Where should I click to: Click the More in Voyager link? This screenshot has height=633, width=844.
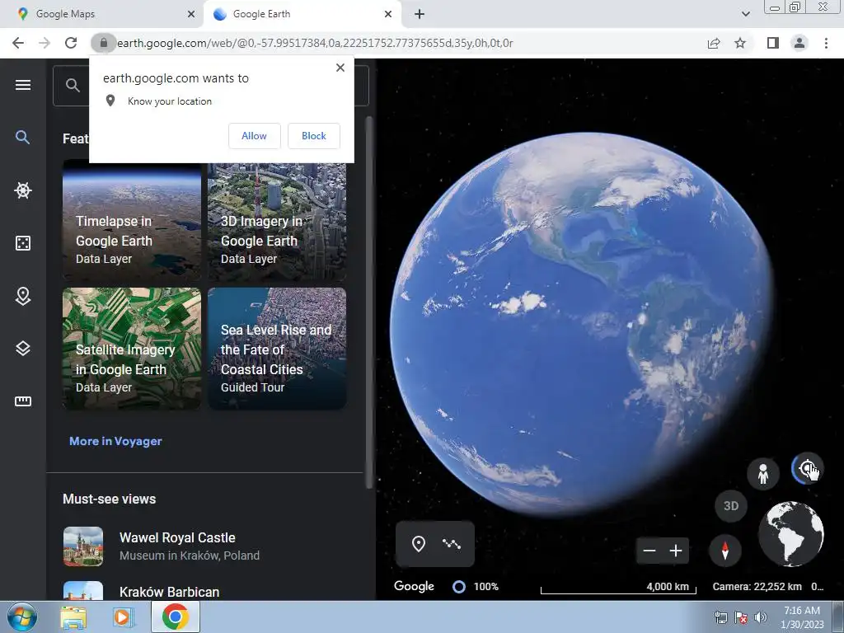click(x=115, y=441)
